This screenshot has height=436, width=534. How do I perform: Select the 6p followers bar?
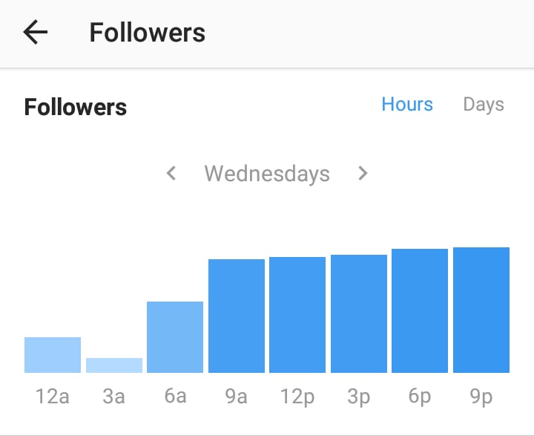420,310
